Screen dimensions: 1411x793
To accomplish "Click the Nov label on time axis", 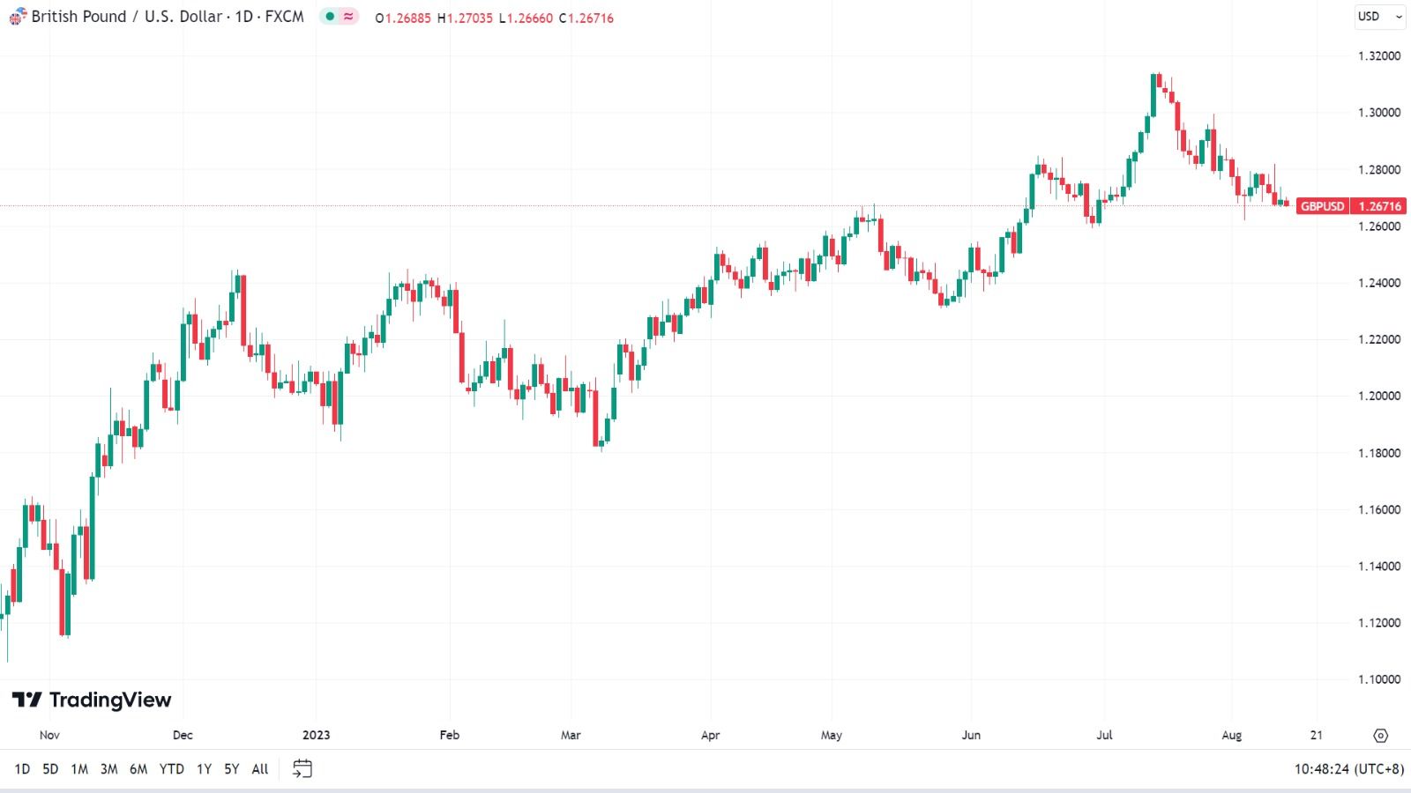I will click(49, 735).
